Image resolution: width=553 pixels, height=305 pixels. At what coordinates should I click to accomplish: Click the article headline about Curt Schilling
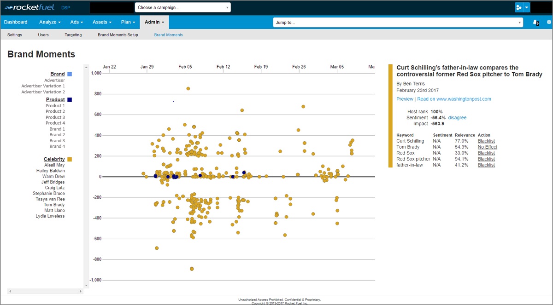click(469, 71)
